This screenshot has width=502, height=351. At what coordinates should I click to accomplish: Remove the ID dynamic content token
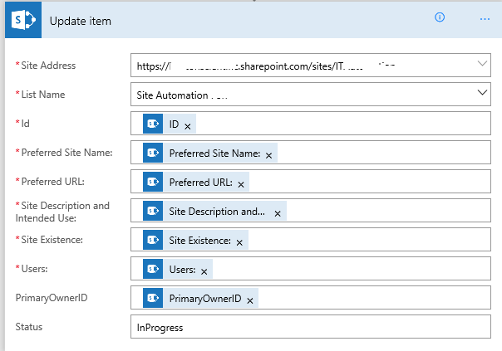(x=188, y=125)
